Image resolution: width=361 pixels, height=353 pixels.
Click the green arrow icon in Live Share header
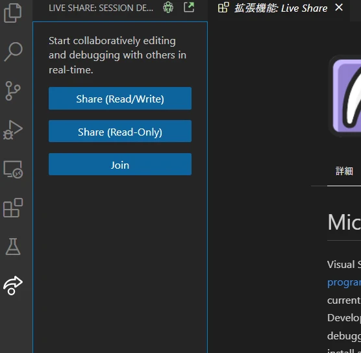pos(189,7)
